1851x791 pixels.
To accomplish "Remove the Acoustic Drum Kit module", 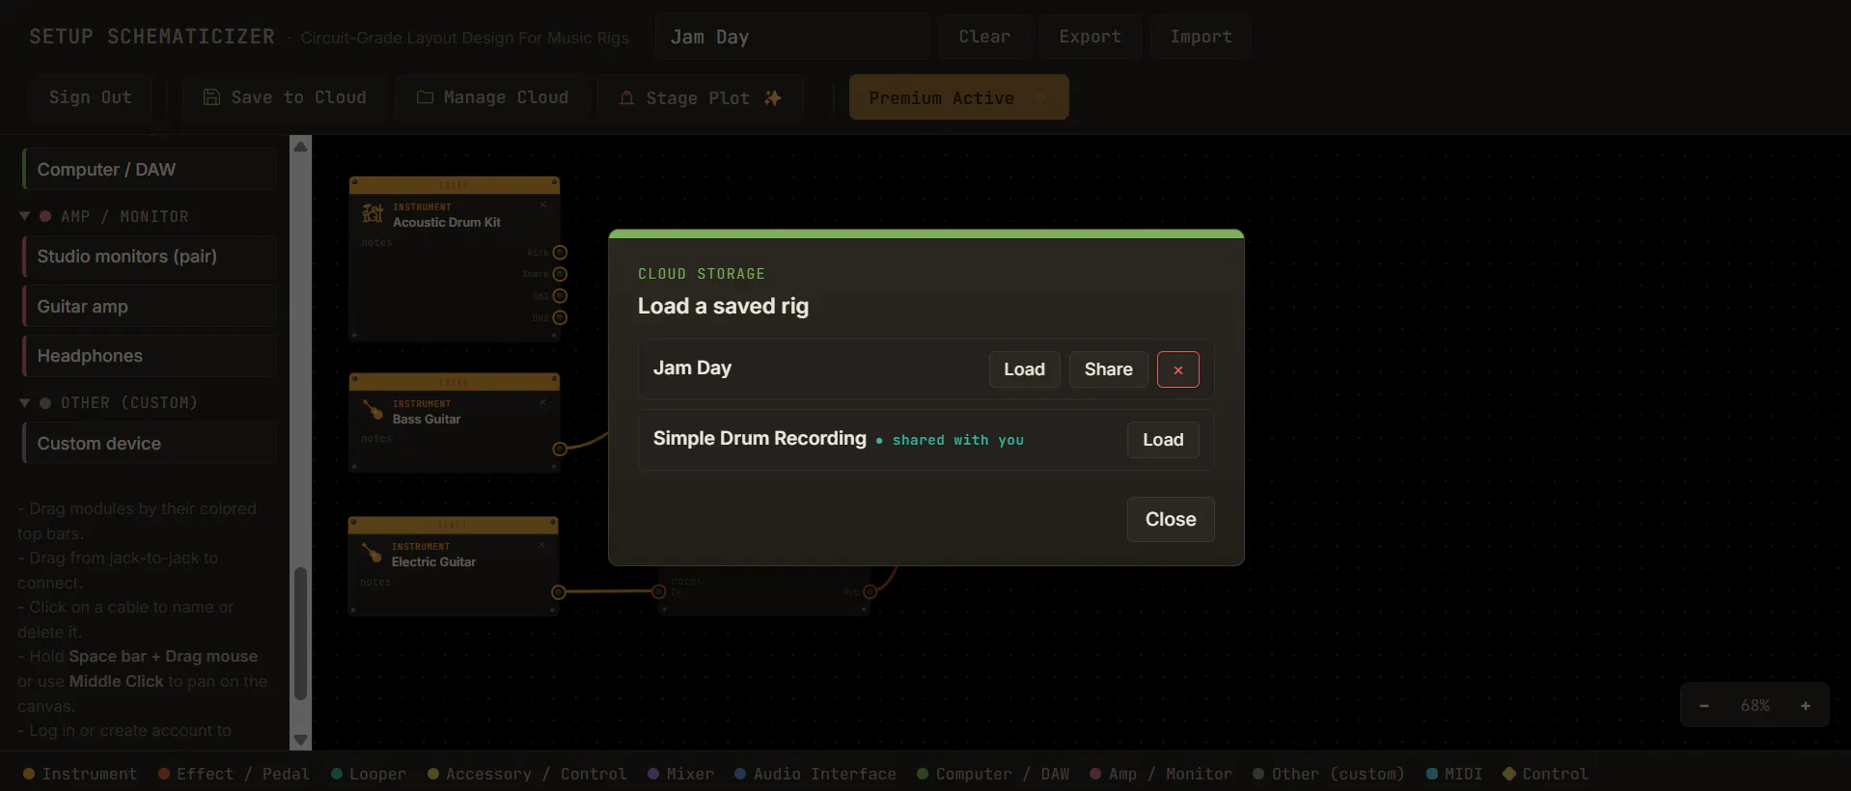I will [543, 205].
